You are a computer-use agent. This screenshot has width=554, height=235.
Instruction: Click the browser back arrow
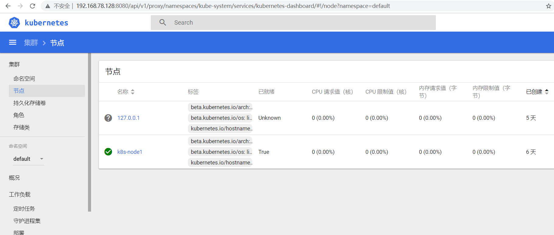(x=8, y=6)
